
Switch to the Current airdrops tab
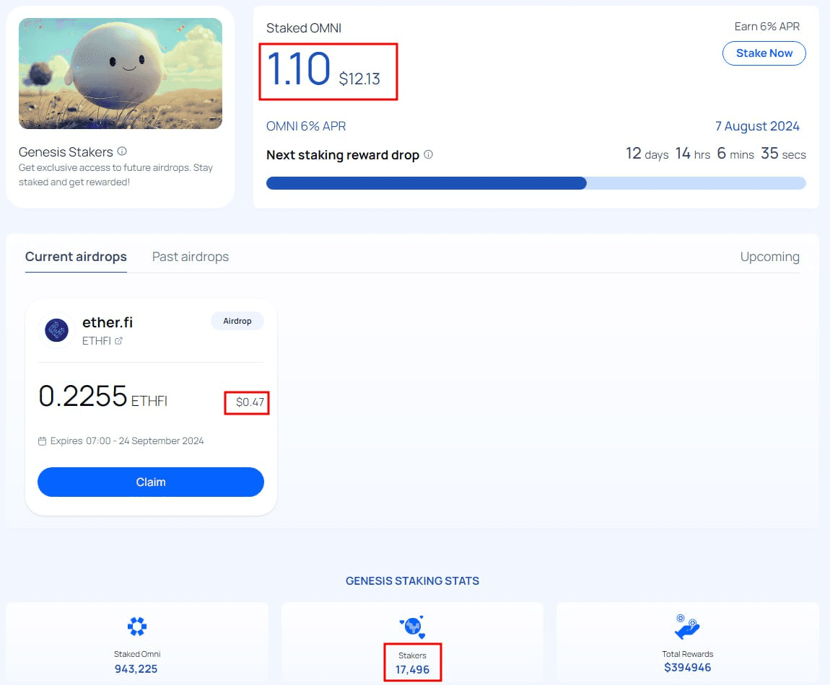(x=76, y=257)
